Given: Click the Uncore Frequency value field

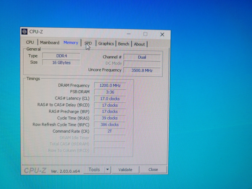Looking at the screenshot, I should pos(142,70).
